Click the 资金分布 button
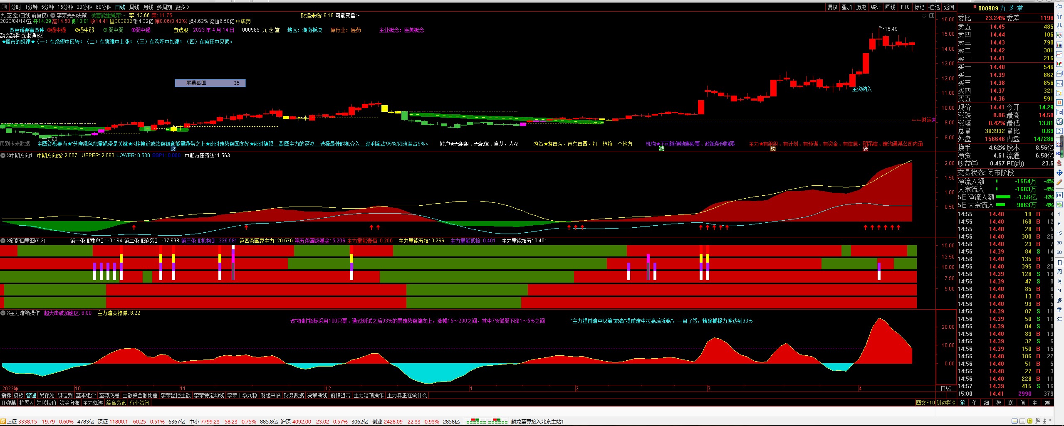 [x=69, y=403]
